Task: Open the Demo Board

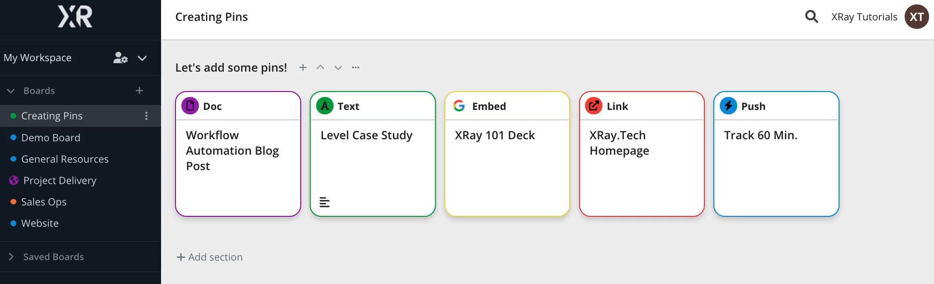Action: click(x=51, y=138)
